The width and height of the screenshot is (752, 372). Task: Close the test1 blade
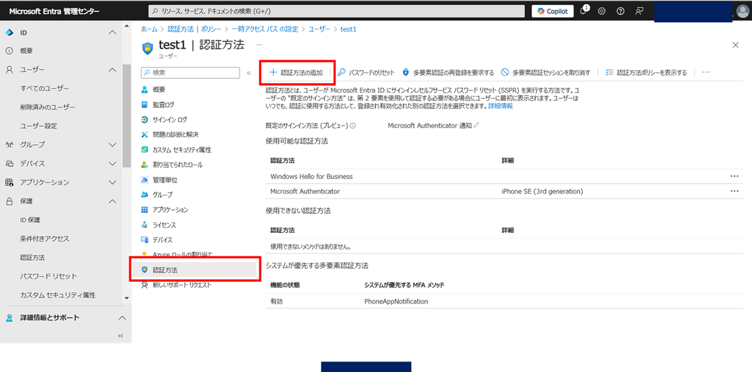click(x=735, y=45)
